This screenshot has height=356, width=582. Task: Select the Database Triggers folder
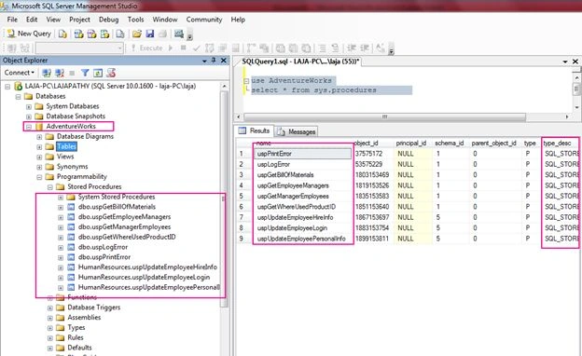coord(94,308)
